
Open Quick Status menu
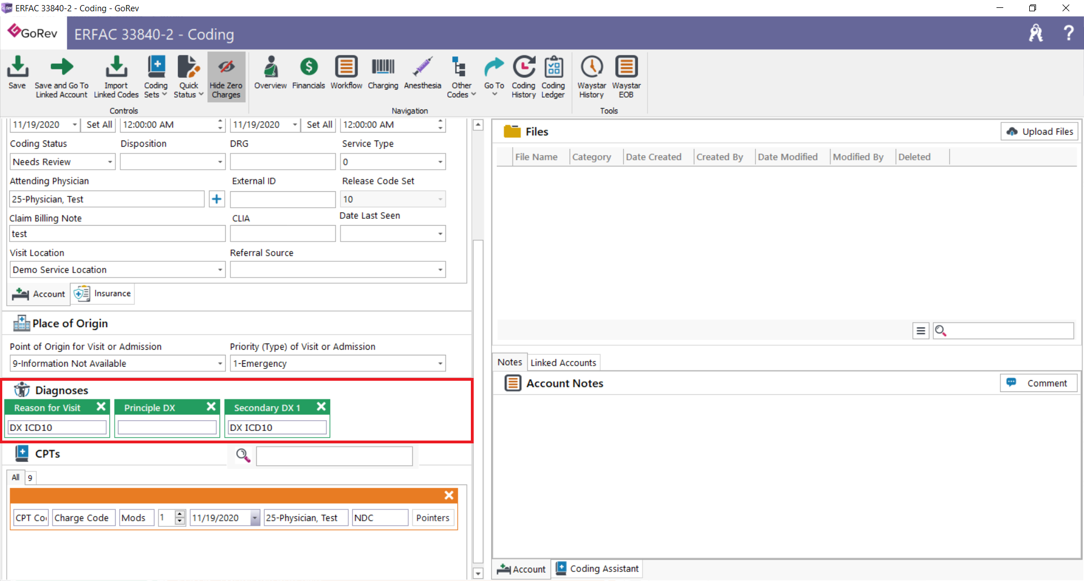(x=189, y=77)
